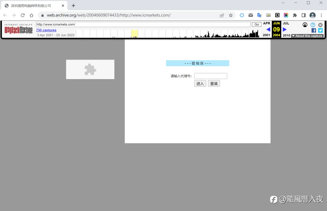Open the blue circle extension

(x=242, y=15)
